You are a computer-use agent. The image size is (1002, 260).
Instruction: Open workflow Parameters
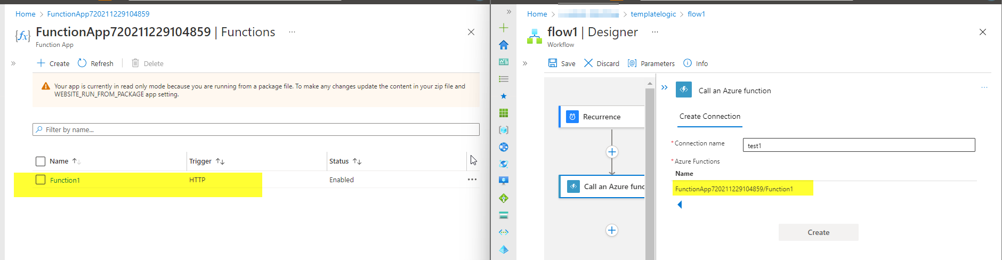(651, 63)
